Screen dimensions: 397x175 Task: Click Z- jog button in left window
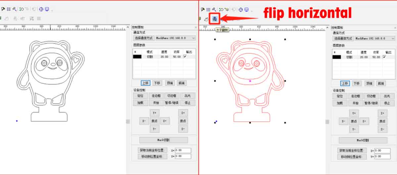click(x=183, y=129)
